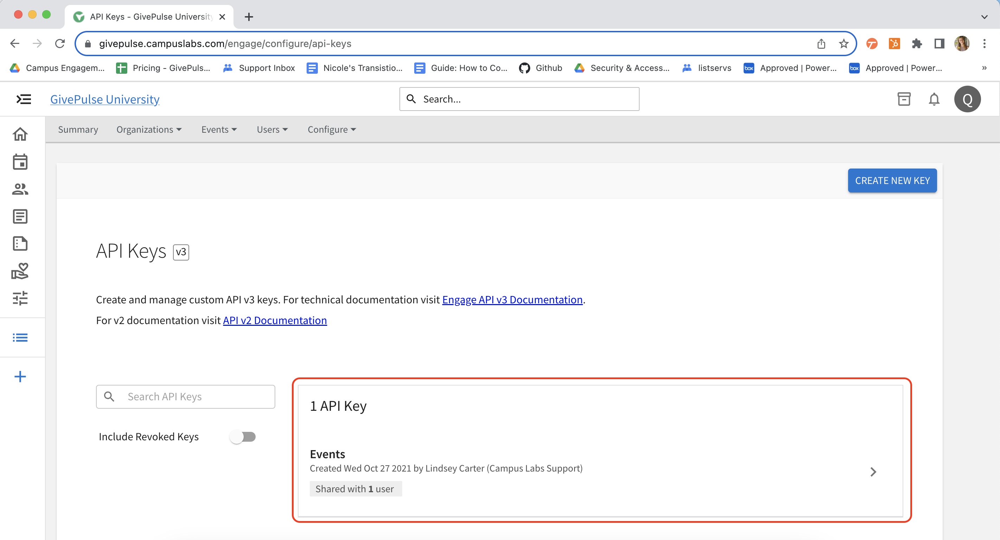The height and width of the screenshot is (540, 1000).
Task: Click the top Search... field
Action: [x=519, y=99]
